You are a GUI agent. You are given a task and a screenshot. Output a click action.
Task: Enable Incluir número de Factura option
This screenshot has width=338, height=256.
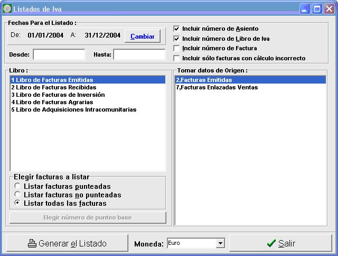pos(177,48)
